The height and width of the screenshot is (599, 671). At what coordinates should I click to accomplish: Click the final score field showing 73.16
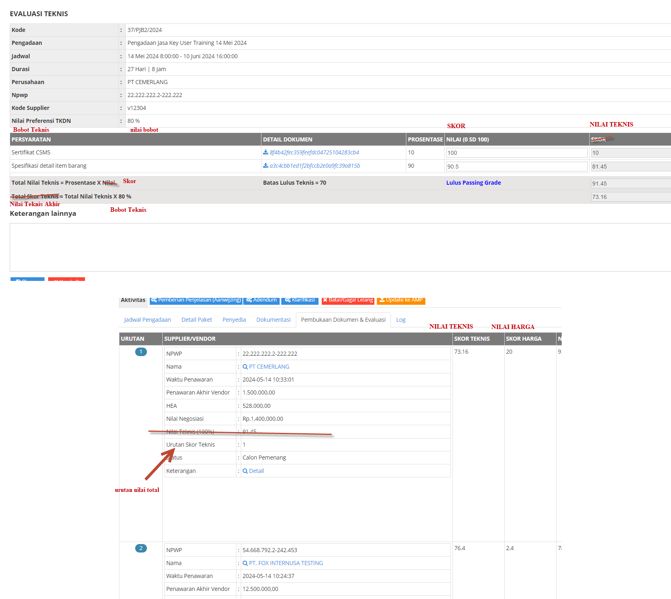(631, 197)
